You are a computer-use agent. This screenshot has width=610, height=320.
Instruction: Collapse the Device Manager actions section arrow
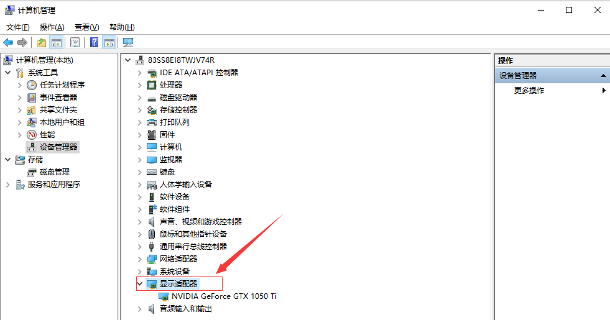coord(603,76)
